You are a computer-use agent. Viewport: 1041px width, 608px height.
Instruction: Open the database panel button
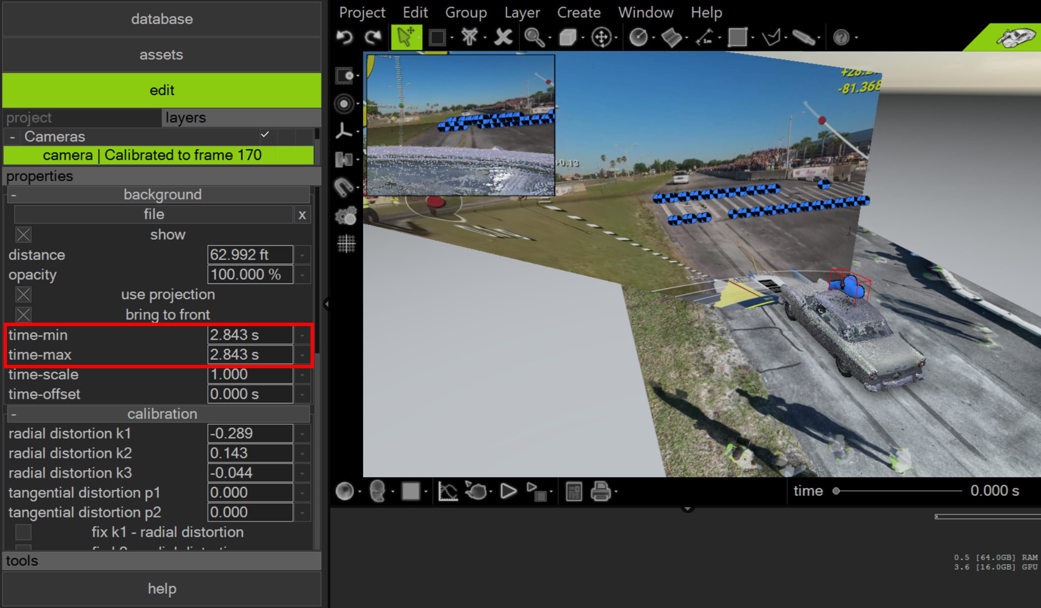(x=162, y=19)
